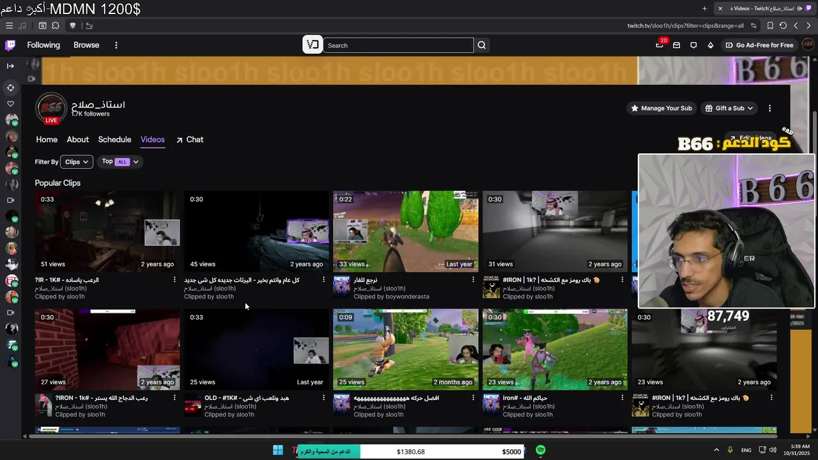Go back with browser left arrow

pos(796,26)
